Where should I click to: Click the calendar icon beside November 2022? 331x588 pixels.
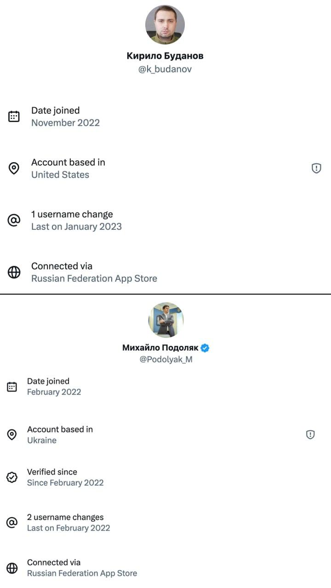coord(14,116)
